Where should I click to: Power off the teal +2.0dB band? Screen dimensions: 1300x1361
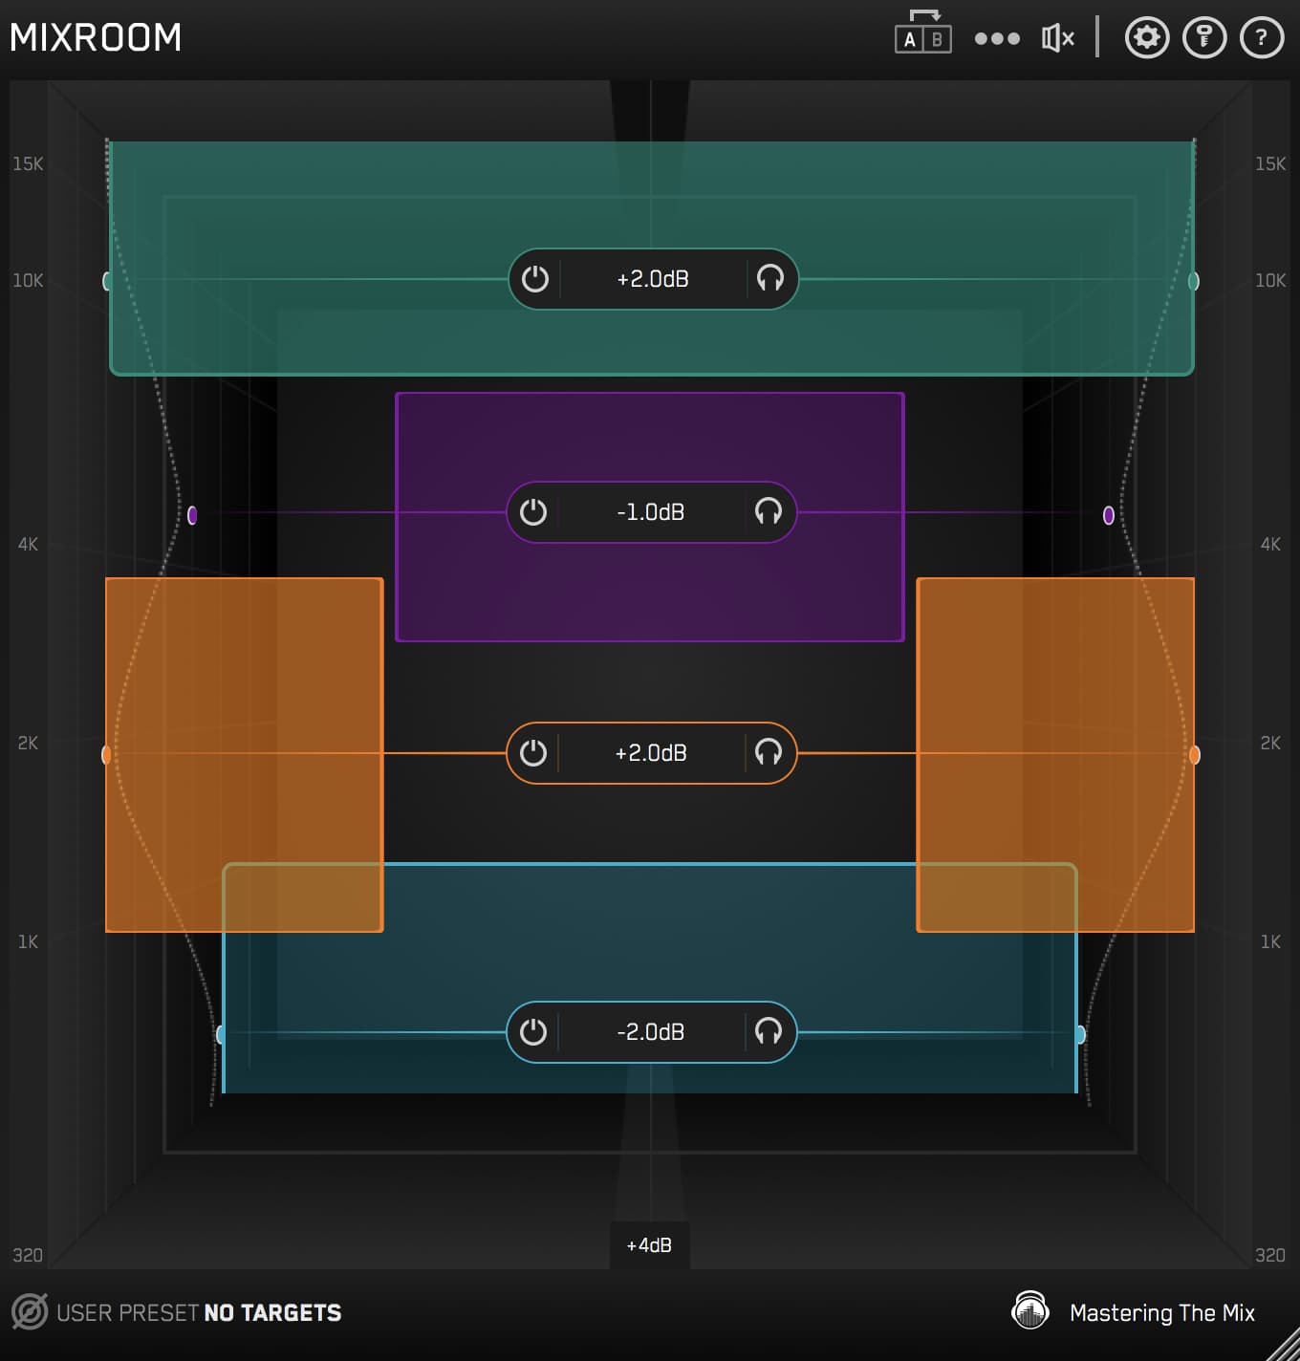(x=536, y=279)
